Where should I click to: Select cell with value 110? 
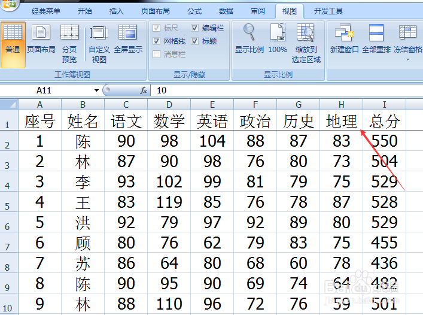pos(169,304)
